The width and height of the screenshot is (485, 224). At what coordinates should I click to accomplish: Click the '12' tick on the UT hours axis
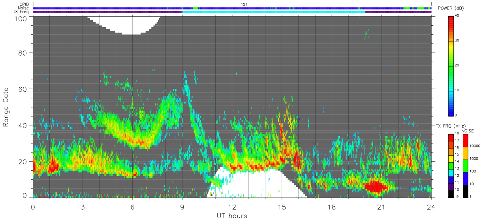coord(232,207)
